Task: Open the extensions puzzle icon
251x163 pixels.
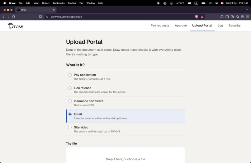Action: (222, 16)
